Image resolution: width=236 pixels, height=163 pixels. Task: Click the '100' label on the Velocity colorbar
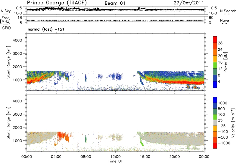point(221,114)
